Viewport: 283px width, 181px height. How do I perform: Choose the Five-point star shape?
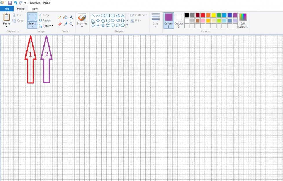(103, 25)
